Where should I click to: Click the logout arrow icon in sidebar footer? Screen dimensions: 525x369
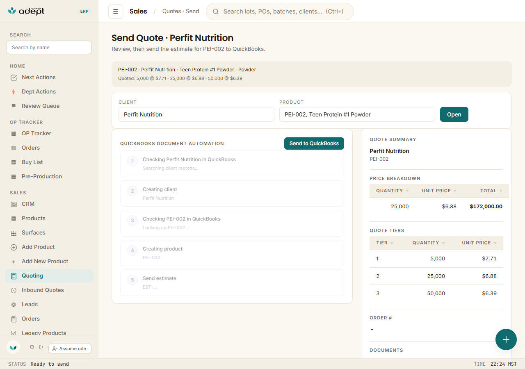pyautogui.click(x=41, y=347)
